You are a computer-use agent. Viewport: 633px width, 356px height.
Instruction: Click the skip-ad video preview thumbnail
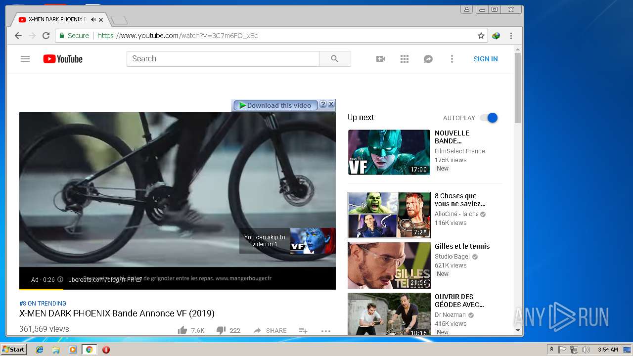pos(313,241)
